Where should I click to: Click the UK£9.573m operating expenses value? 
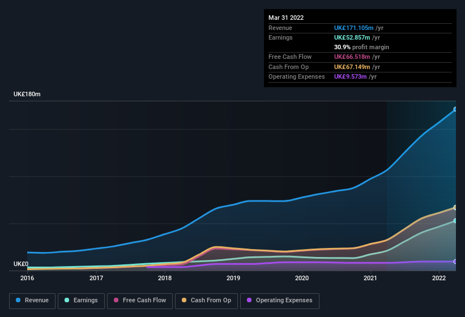[350, 76]
